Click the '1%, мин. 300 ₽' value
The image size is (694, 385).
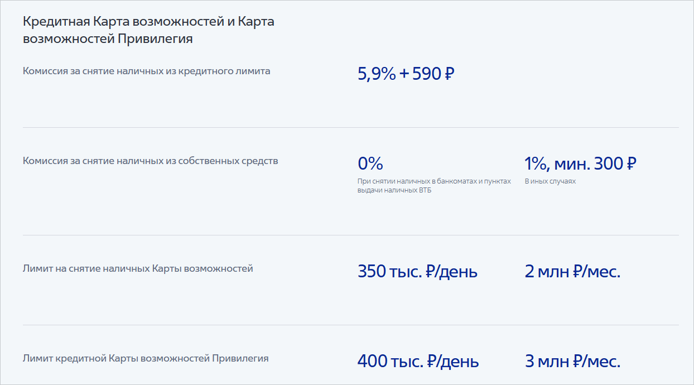coord(580,163)
